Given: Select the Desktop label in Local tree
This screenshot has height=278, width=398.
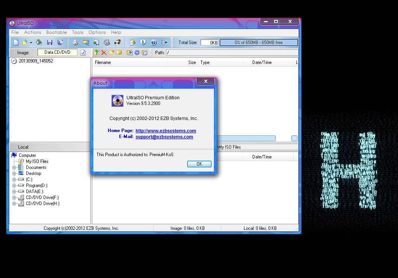Looking at the screenshot, I should (34, 173).
